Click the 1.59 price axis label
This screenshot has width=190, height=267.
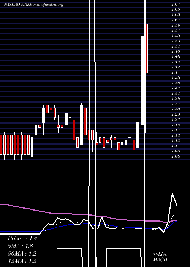click(x=176, y=25)
